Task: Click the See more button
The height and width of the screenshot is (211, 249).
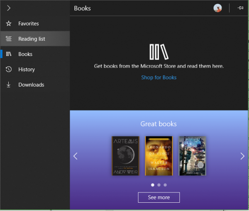Action: [159, 197]
